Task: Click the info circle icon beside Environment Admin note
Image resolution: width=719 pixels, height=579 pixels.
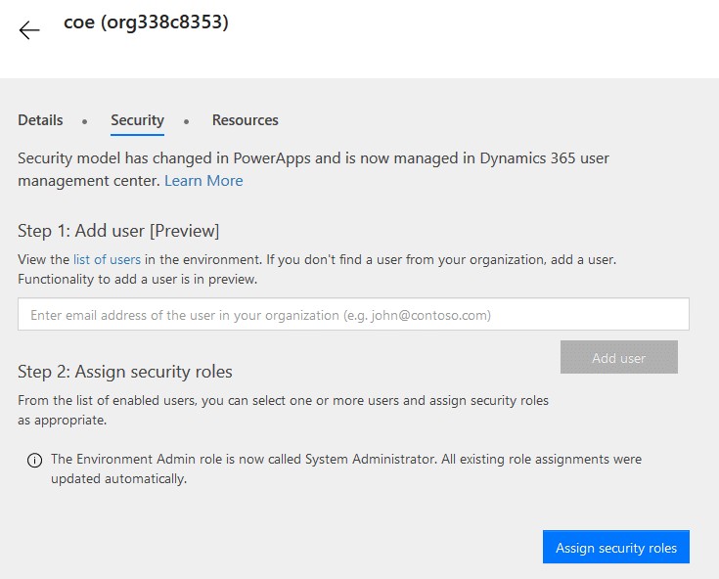Action: [x=35, y=460]
